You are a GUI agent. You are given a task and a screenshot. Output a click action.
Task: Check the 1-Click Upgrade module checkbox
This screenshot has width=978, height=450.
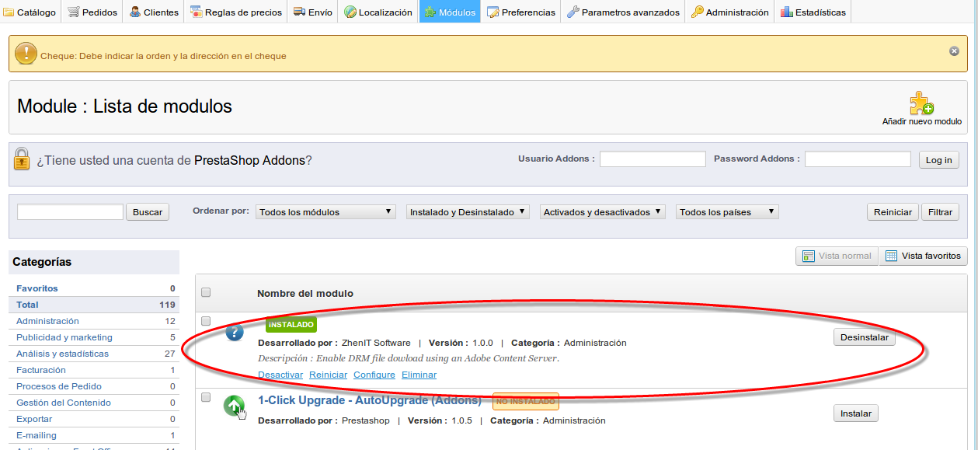(x=206, y=397)
